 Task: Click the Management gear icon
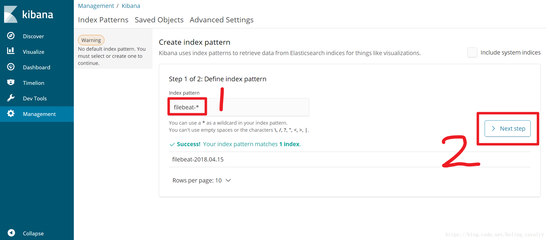pyautogui.click(x=11, y=113)
